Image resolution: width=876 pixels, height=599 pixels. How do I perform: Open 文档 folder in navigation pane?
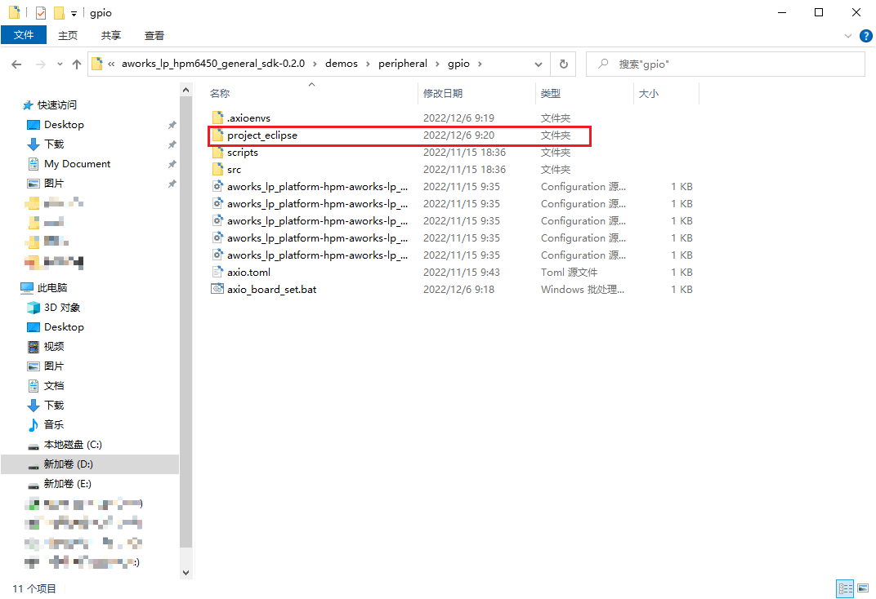tap(54, 385)
